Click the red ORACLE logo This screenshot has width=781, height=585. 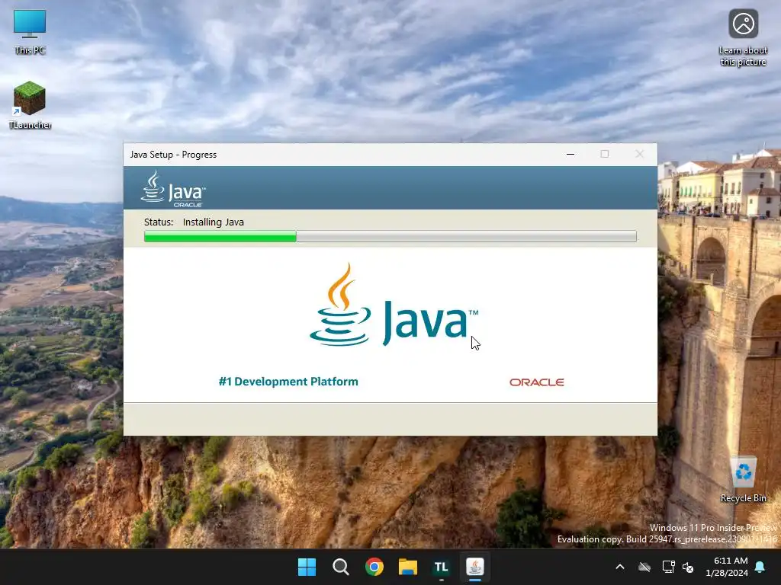(536, 382)
